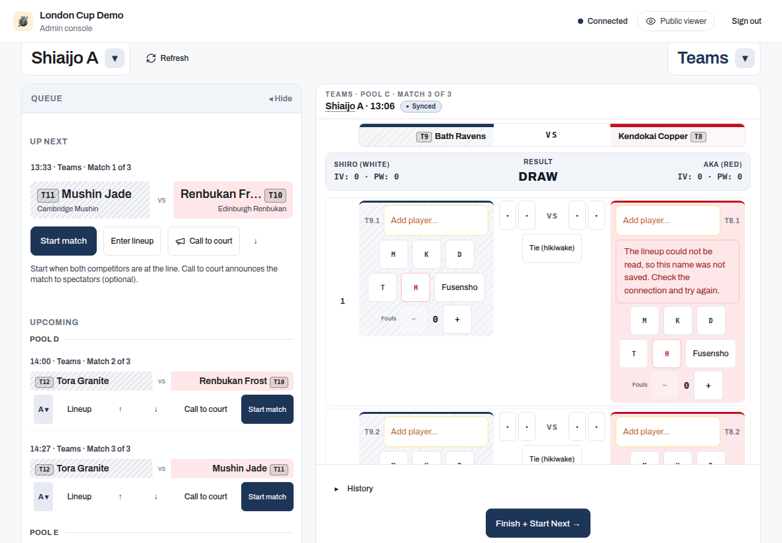Start the 14:00 Tora Granite match
The image size is (782, 543).
pyautogui.click(x=267, y=409)
